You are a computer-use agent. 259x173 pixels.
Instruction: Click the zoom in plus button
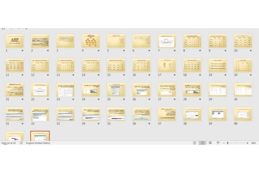tap(247, 143)
